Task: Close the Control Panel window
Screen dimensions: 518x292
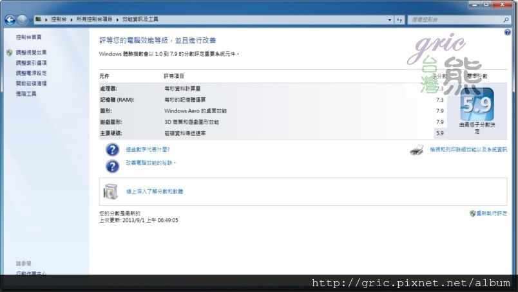Action: coord(503,5)
